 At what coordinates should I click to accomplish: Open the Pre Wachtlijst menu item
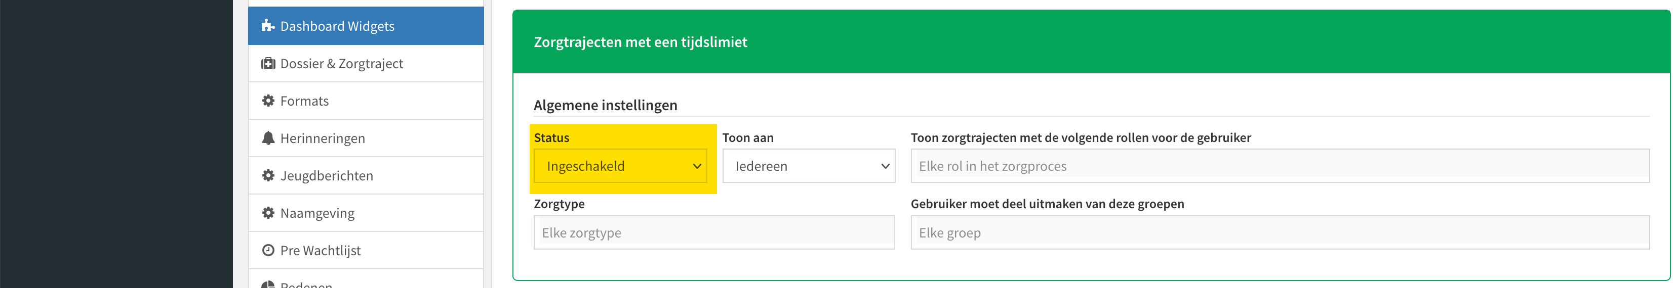pyautogui.click(x=366, y=251)
